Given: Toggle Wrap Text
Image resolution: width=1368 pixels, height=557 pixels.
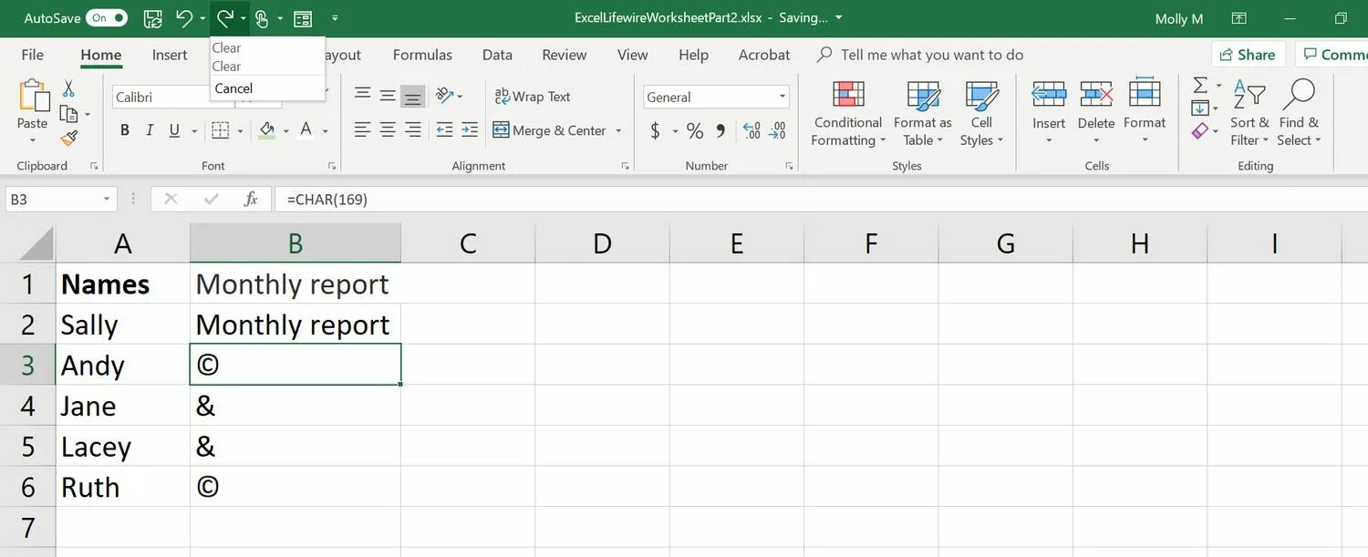Looking at the screenshot, I should [x=533, y=97].
